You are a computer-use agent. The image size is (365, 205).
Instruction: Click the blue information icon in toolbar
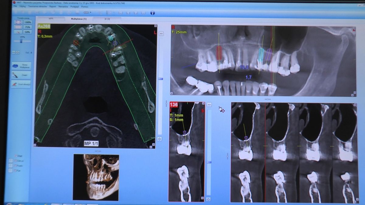pyautogui.click(x=153, y=13)
